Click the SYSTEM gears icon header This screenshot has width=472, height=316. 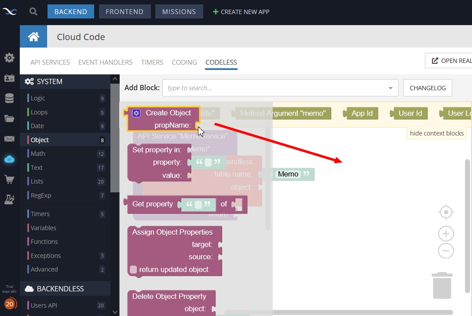click(29, 81)
